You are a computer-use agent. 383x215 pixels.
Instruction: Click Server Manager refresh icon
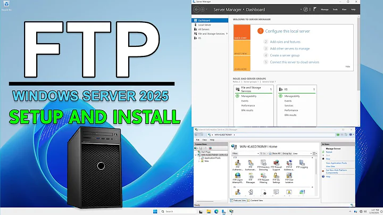(x=305, y=9)
